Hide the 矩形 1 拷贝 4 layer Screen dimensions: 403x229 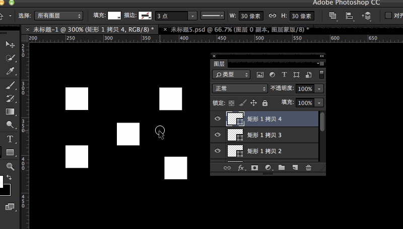(x=218, y=119)
